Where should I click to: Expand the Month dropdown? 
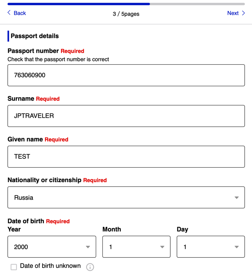tap(136, 247)
